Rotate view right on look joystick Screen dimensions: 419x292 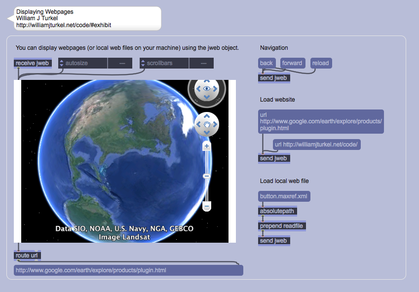click(x=215, y=89)
